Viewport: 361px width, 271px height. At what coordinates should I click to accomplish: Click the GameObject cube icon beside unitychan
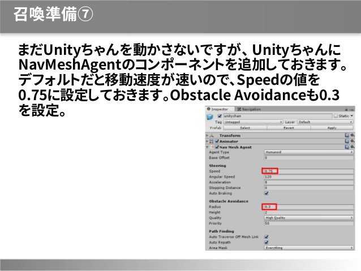click(210, 117)
